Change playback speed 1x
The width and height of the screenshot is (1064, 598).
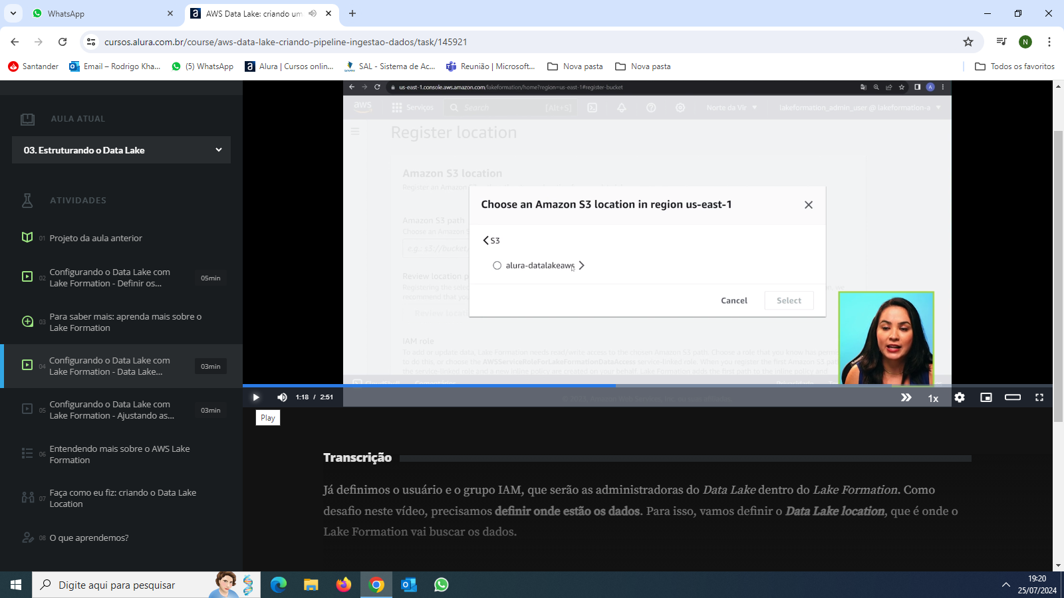pos(933,398)
